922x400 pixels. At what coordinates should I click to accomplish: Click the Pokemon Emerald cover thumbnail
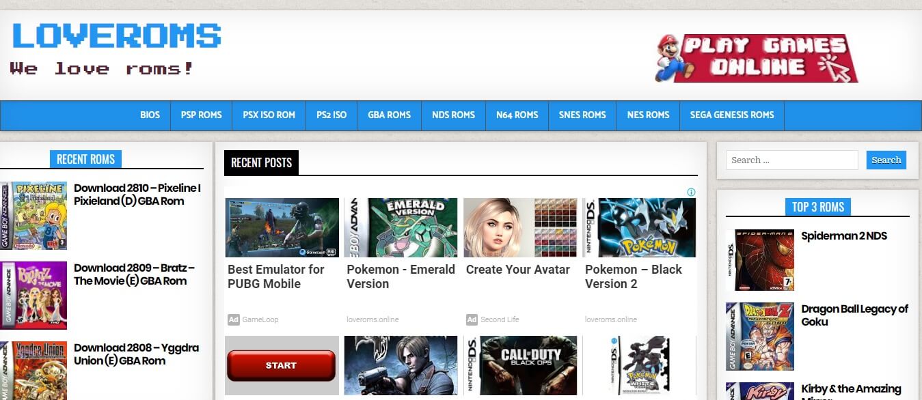click(x=401, y=227)
